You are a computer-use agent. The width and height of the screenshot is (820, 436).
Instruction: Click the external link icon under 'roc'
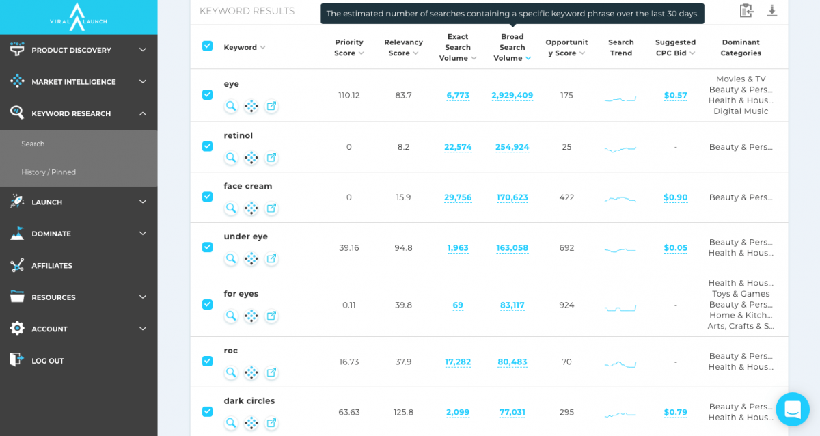(x=271, y=373)
